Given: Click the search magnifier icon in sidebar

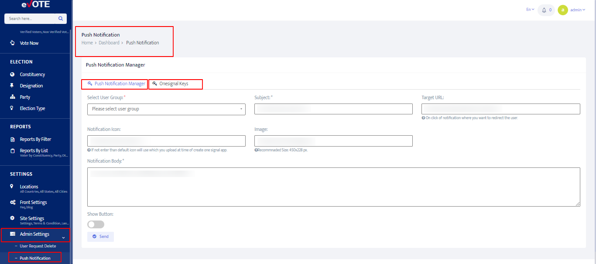Looking at the screenshot, I should (x=61, y=19).
